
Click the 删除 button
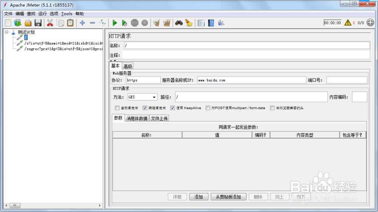tap(258, 197)
